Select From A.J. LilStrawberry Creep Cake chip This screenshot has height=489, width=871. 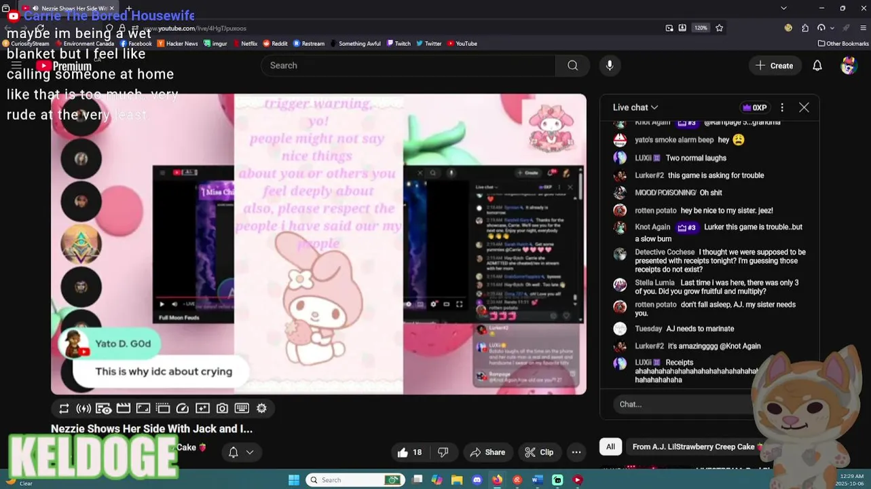click(x=698, y=447)
